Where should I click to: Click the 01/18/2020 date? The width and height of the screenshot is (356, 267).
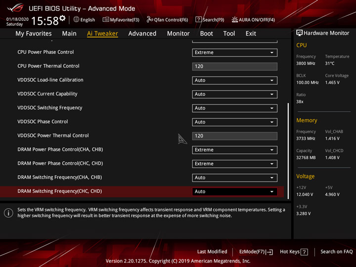(17, 19)
